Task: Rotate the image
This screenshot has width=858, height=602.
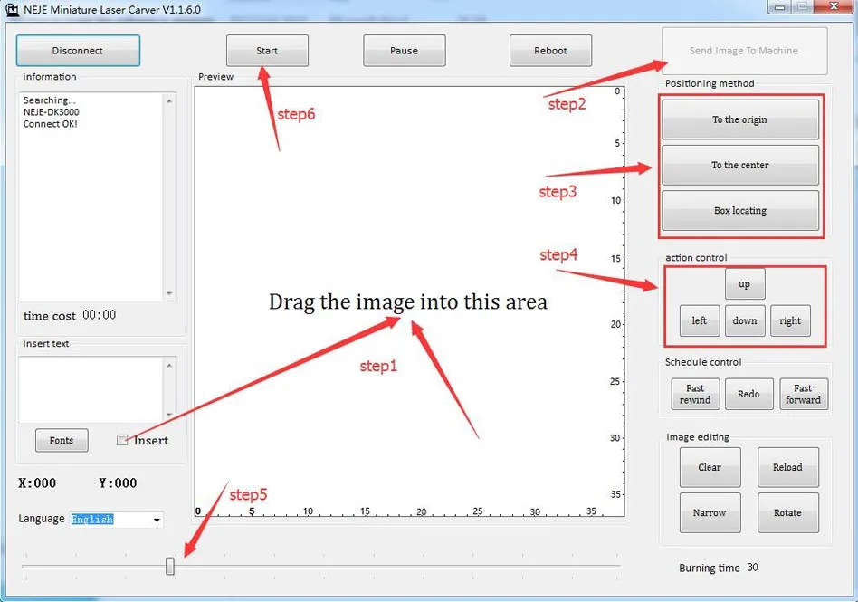Action: click(x=788, y=512)
